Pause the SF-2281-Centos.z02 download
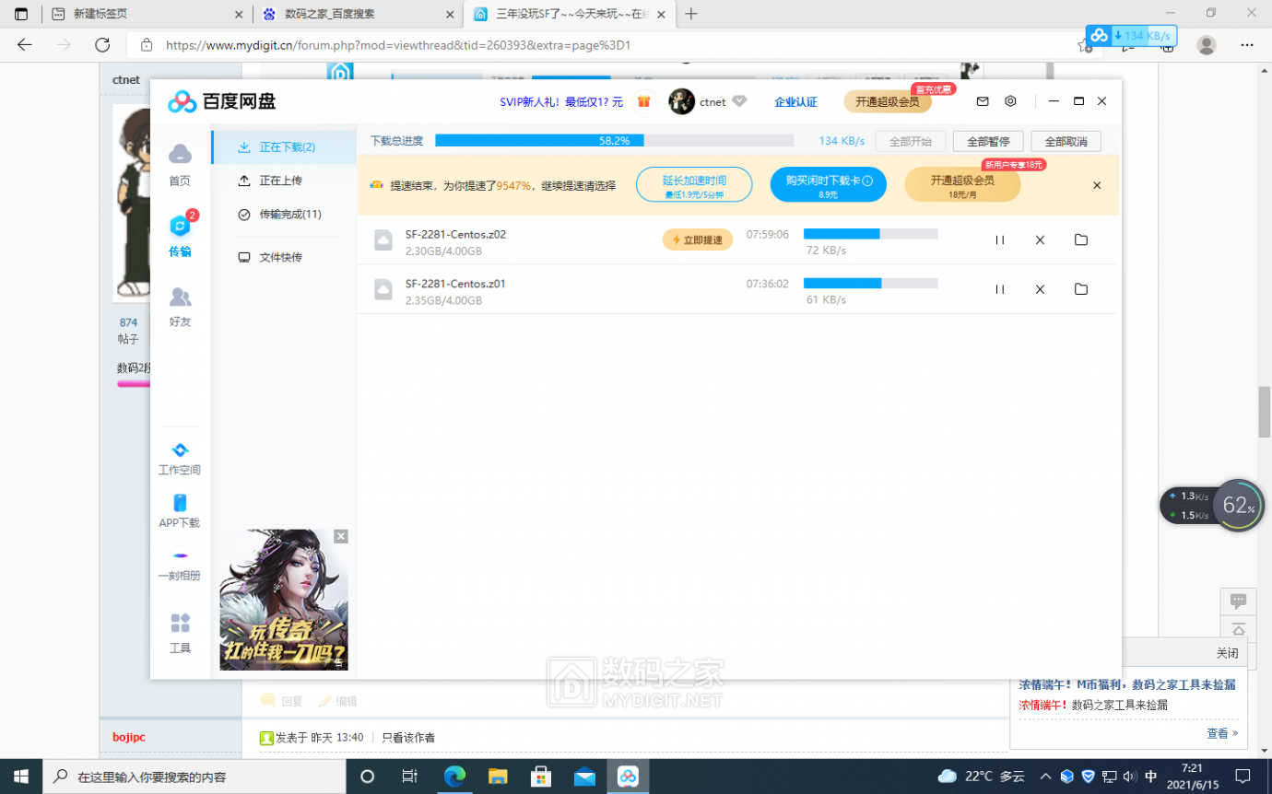The width and height of the screenshot is (1272, 794). click(x=999, y=240)
